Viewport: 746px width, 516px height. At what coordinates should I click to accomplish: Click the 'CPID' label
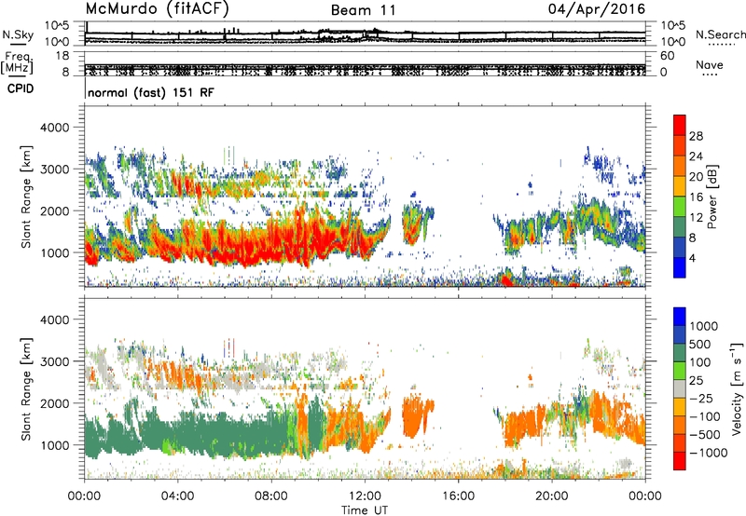point(21,88)
